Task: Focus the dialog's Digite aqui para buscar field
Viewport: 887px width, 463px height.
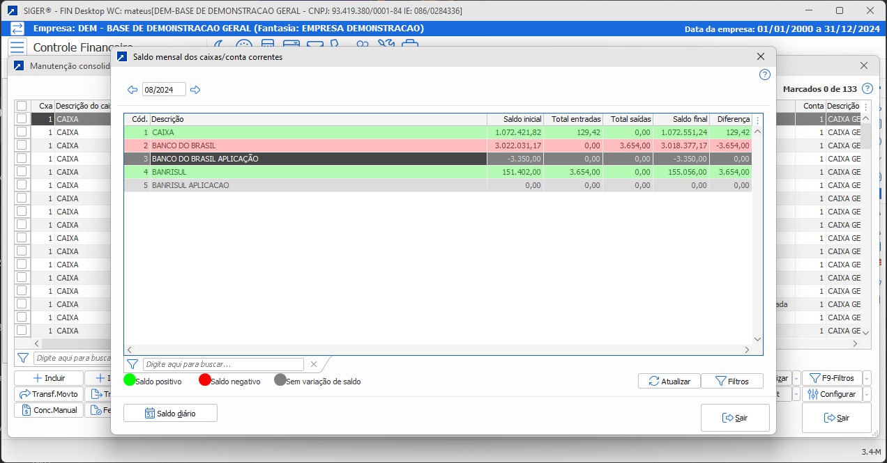Action: pyautogui.click(x=223, y=364)
